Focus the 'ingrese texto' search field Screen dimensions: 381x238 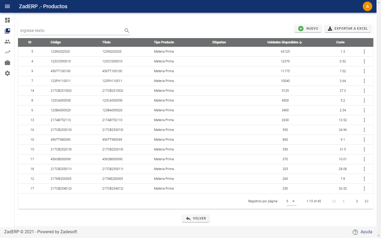(x=71, y=31)
